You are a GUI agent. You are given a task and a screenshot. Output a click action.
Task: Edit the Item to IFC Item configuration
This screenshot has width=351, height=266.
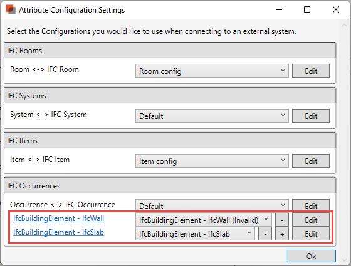311,161
